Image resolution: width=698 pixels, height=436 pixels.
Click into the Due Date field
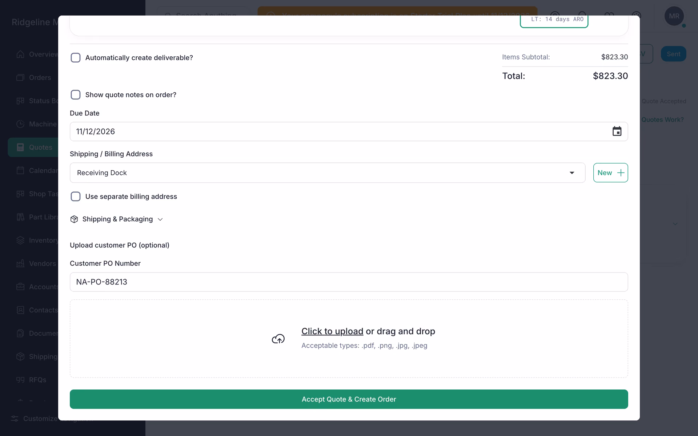point(349,132)
